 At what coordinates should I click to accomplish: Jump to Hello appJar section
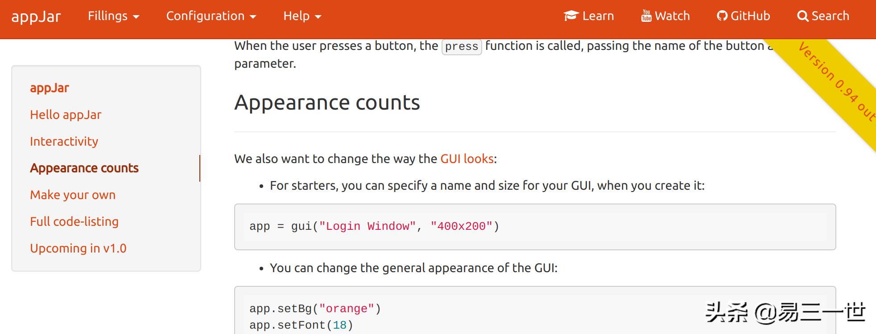[66, 115]
